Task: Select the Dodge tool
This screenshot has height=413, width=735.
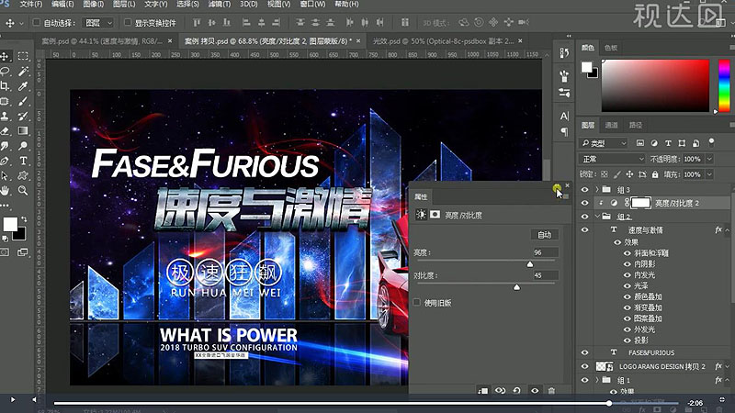Action: click(22, 146)
